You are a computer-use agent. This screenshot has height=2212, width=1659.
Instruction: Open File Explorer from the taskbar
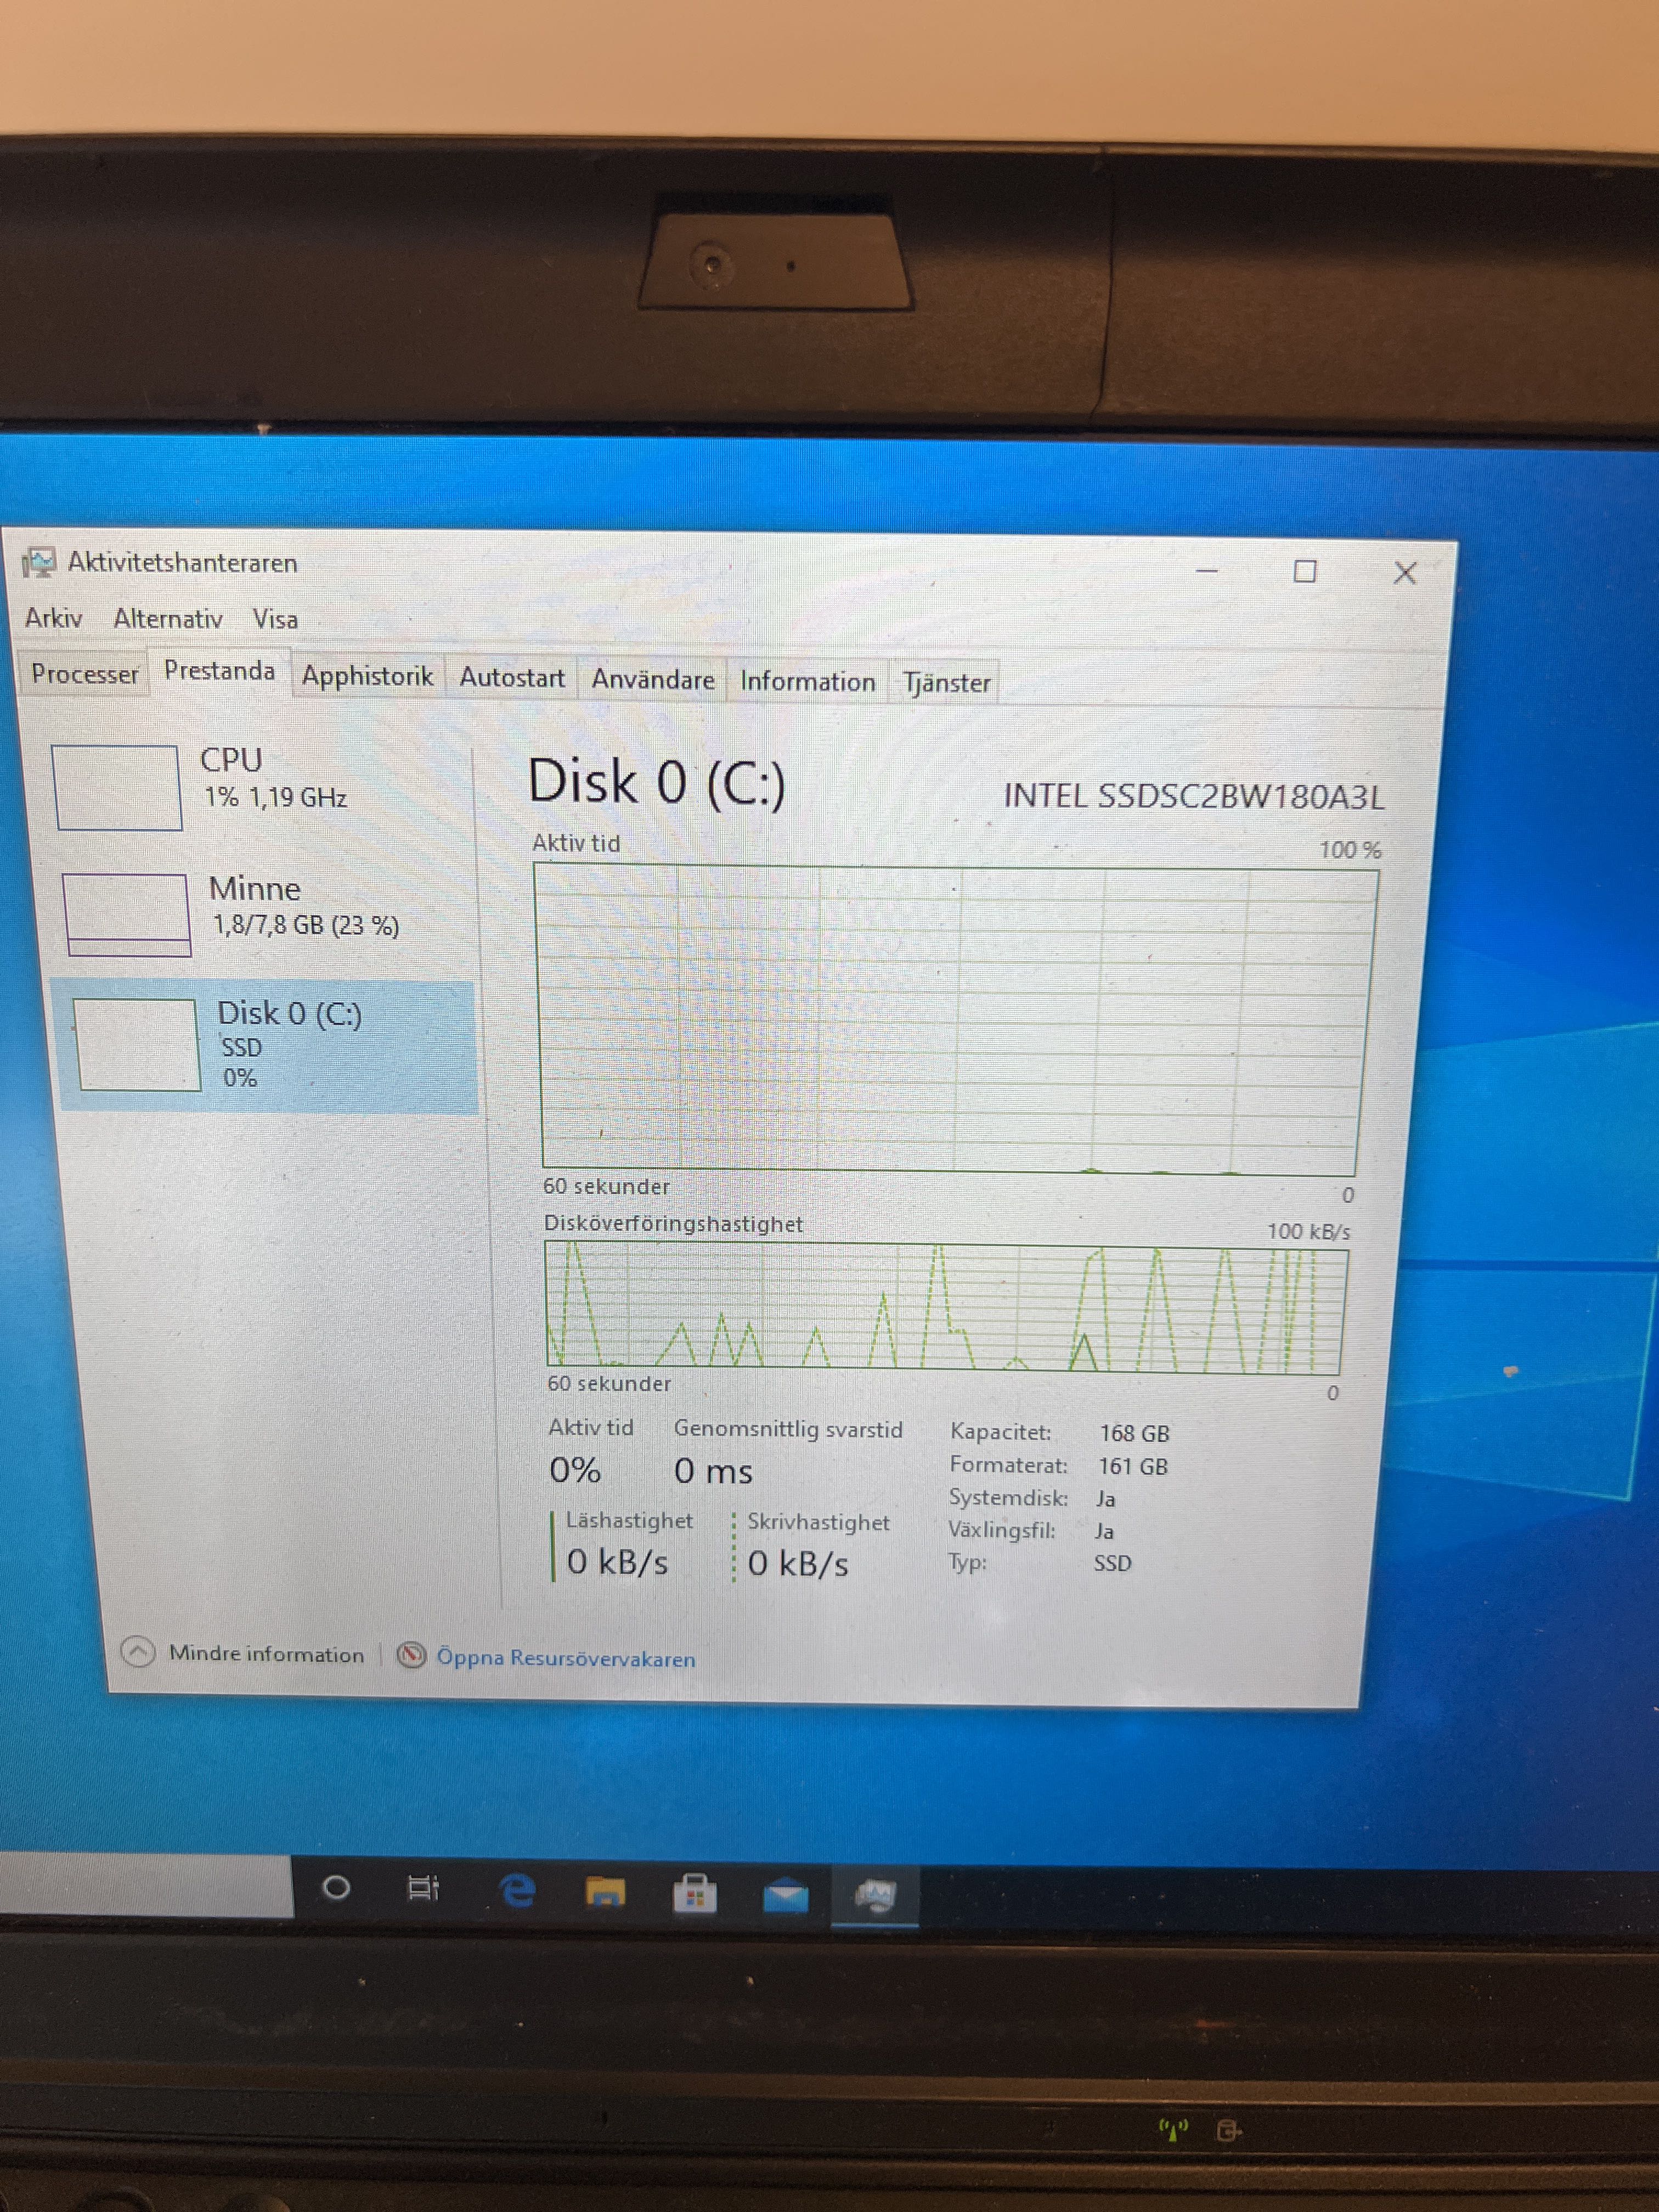coord(605,1892)
